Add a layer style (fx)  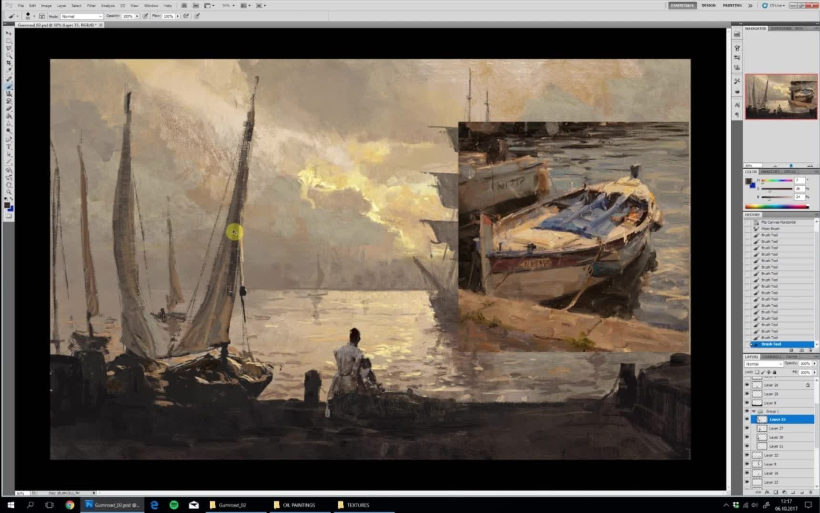767,493
